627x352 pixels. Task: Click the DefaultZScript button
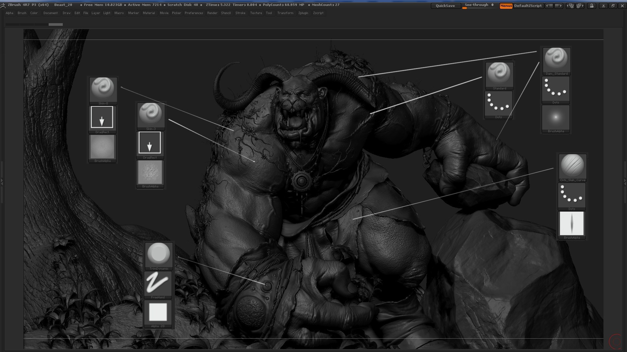tap(528, 6)
